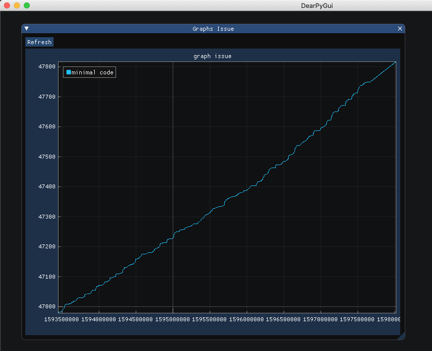Click the legend box containing minimal code

point(89,72)
